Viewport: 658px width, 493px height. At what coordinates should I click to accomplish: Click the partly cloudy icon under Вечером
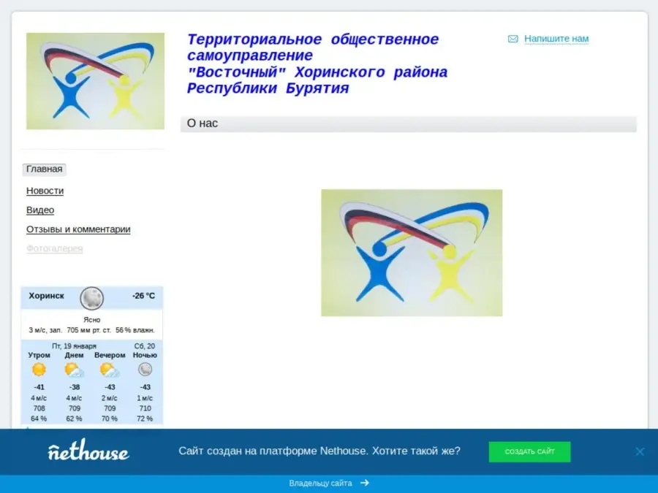coord(109,370)
